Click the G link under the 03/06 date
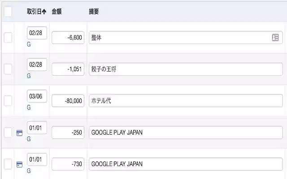 pyautogui.click(x=29, y=108)
